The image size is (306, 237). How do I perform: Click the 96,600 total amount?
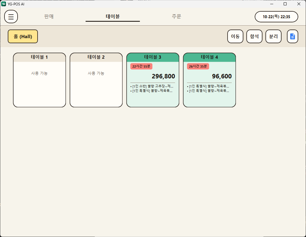pyautogui.click(x=222, y=76)
